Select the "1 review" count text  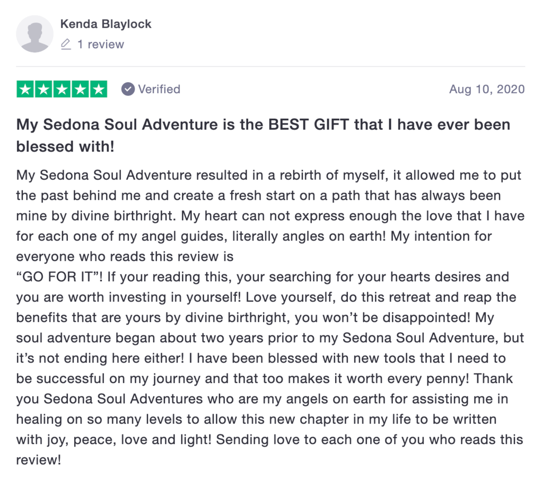pyautogui.click(x=100, y=45)
